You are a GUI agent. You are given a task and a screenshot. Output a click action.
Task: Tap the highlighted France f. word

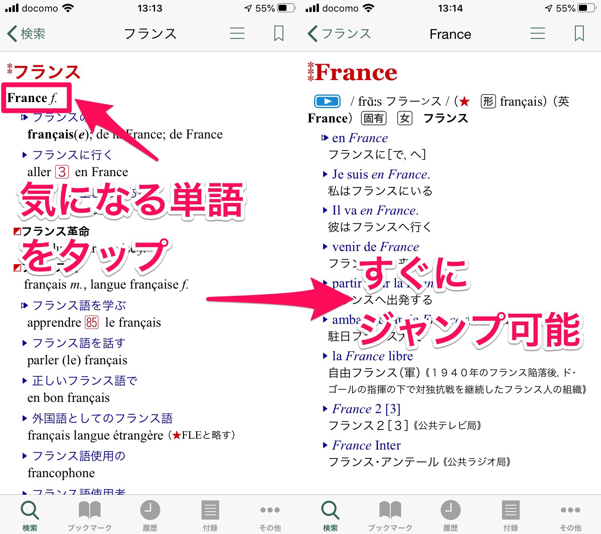click(32, 98)
